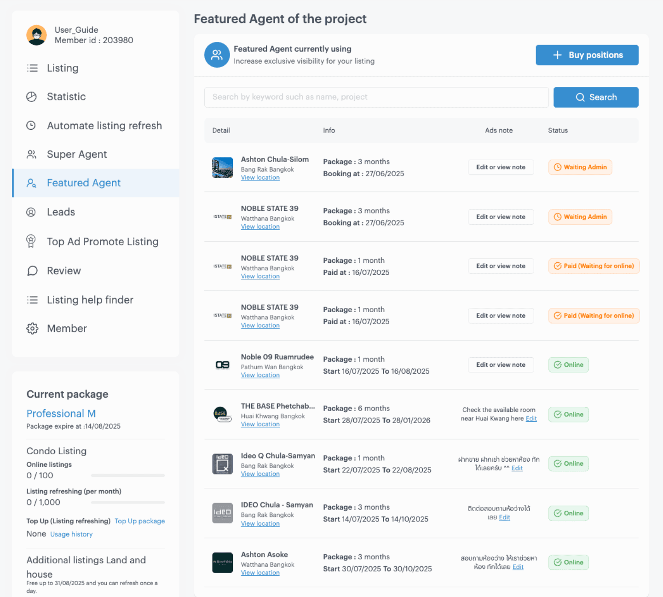
Task: Open the Statistic menu item
Action: click(66, 97)
